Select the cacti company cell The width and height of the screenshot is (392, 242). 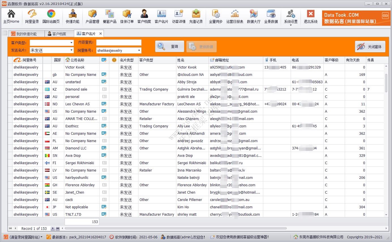[82, 200]
